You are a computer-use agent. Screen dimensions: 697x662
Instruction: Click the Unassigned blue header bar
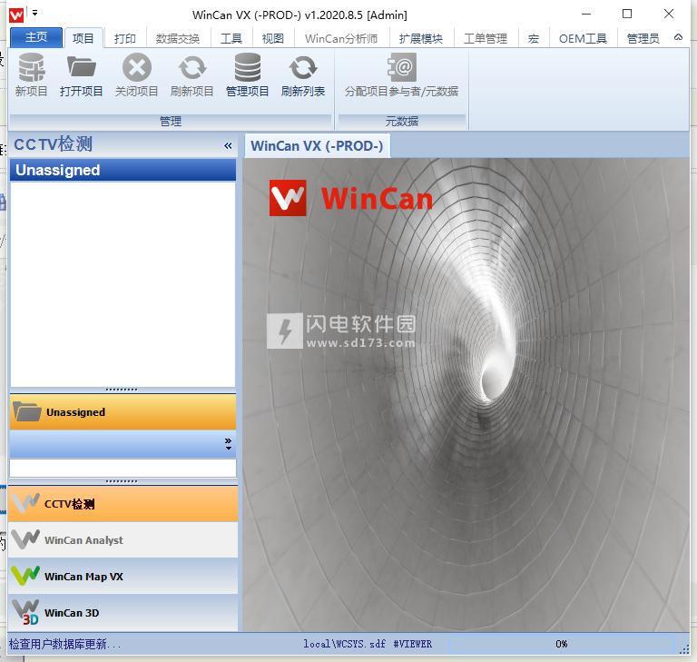[x=123, y=170]
